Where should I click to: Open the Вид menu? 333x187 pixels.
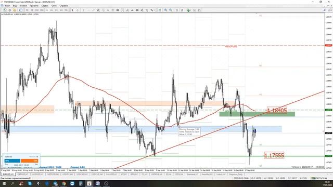pyautogui.click(x=15, y=6)
